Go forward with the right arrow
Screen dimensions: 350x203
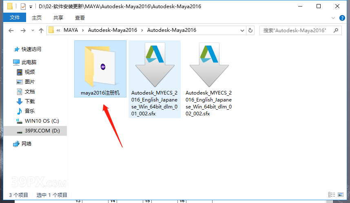pyautogui.click(x=23, y=30)
